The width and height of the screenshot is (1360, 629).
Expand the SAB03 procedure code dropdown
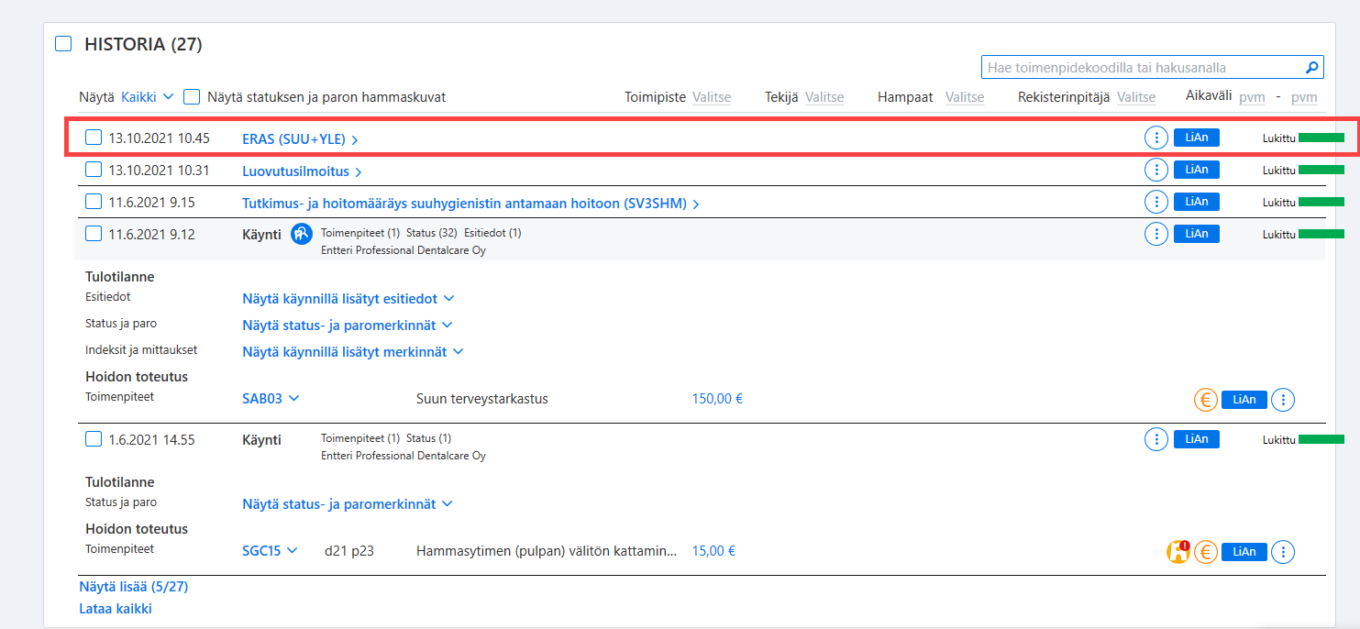pos(271,399)
